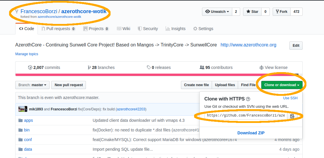Image resolution: width=324 pixels, height=158 pixels.
Task: Select the folder icon beside conf
Action: 21,140
